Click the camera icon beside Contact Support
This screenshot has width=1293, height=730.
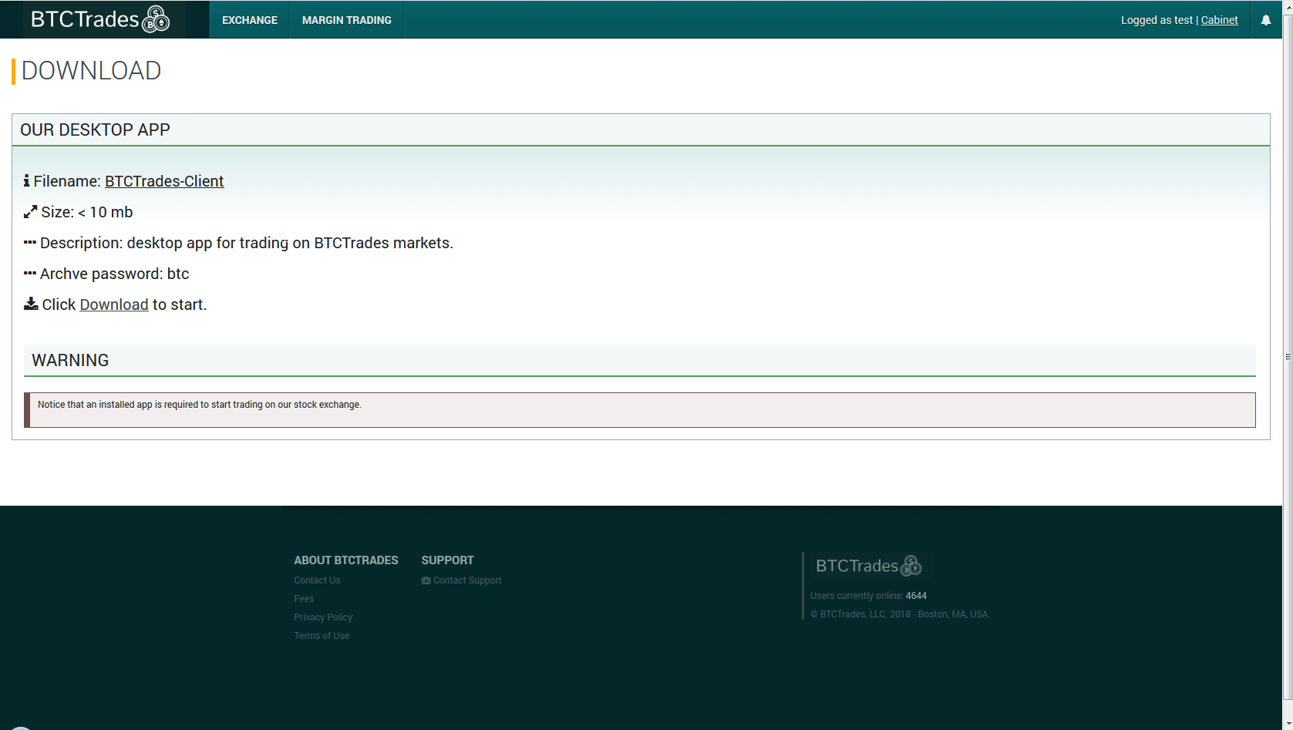426,580
